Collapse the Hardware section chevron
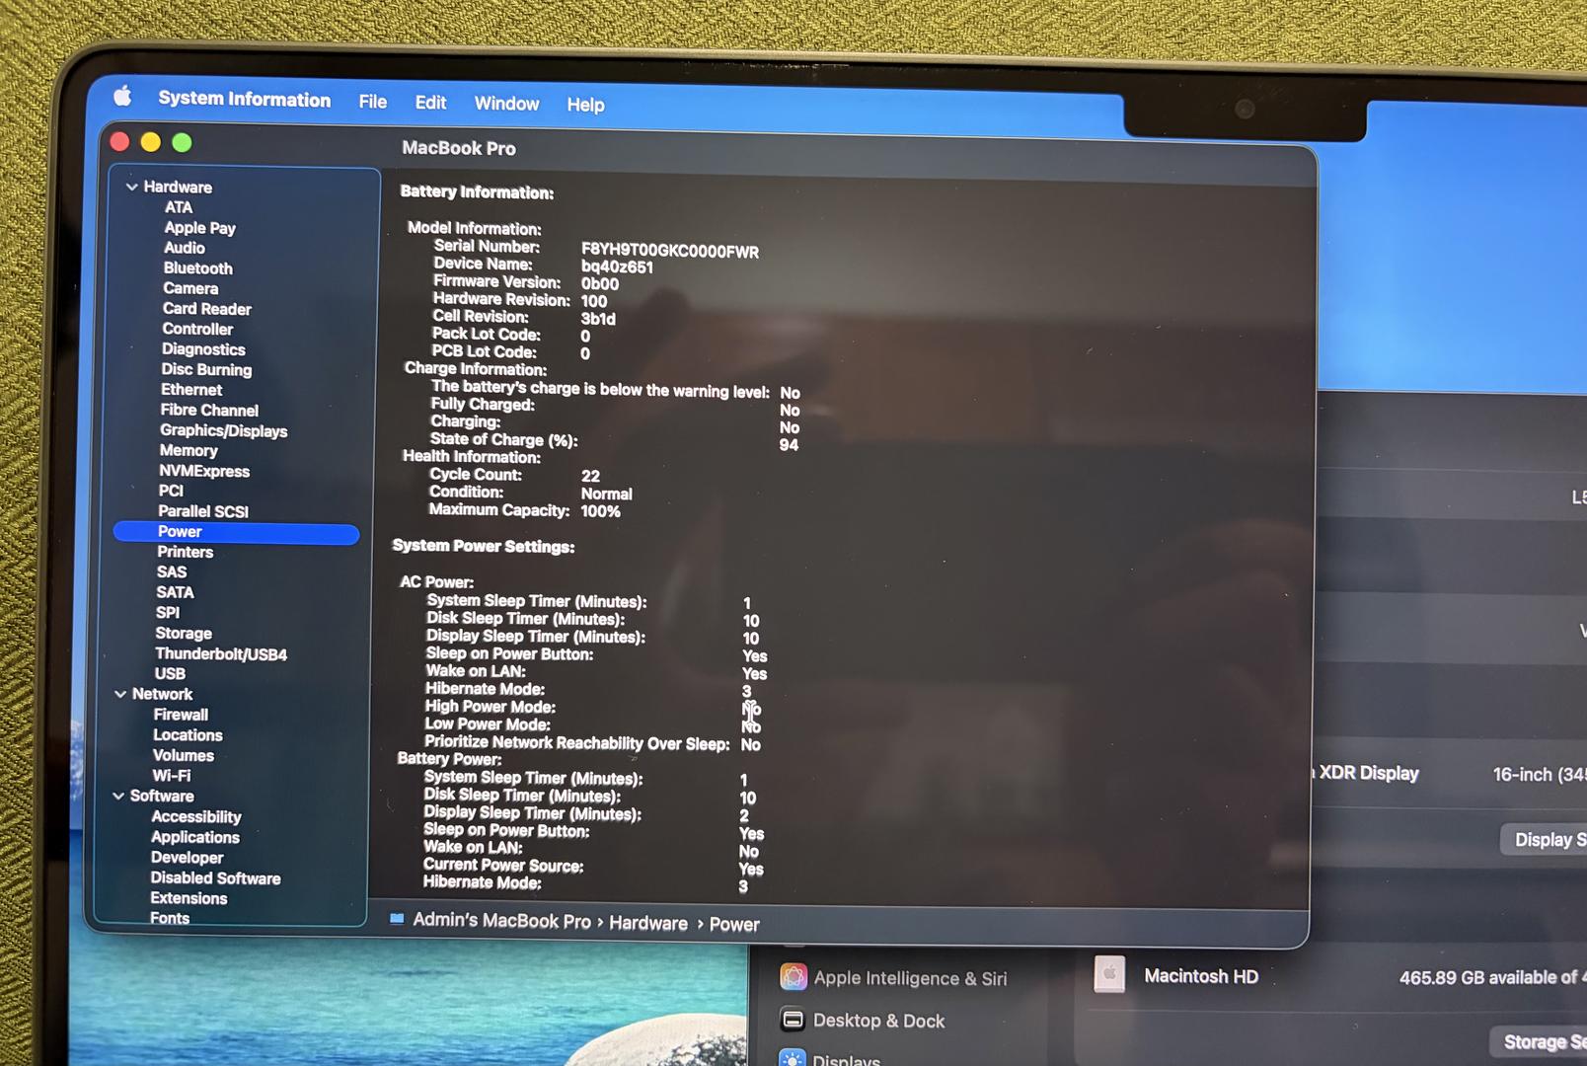Screen dimensions: 1587x1066 click(x=131, y=187)
